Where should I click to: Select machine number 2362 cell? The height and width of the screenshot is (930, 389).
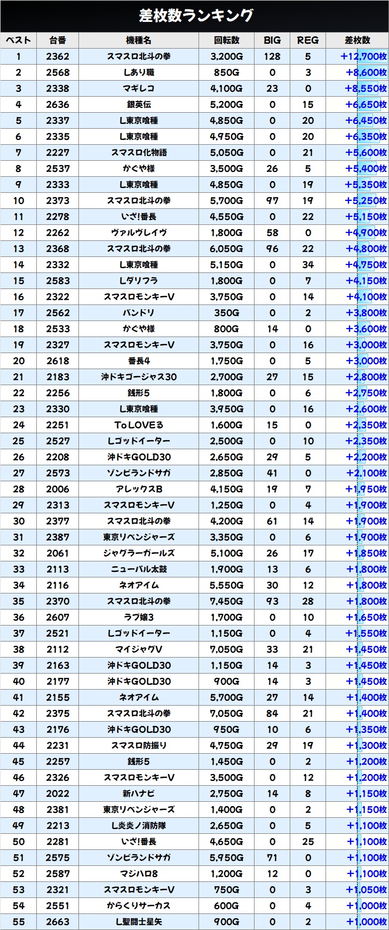(58, 57)
